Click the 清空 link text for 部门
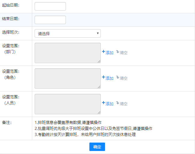The image size is (195, 154). coord(124,53)
